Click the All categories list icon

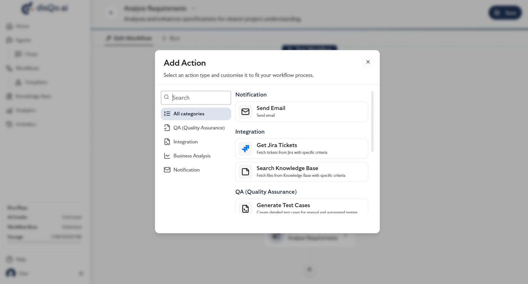(x=167, y=114)
